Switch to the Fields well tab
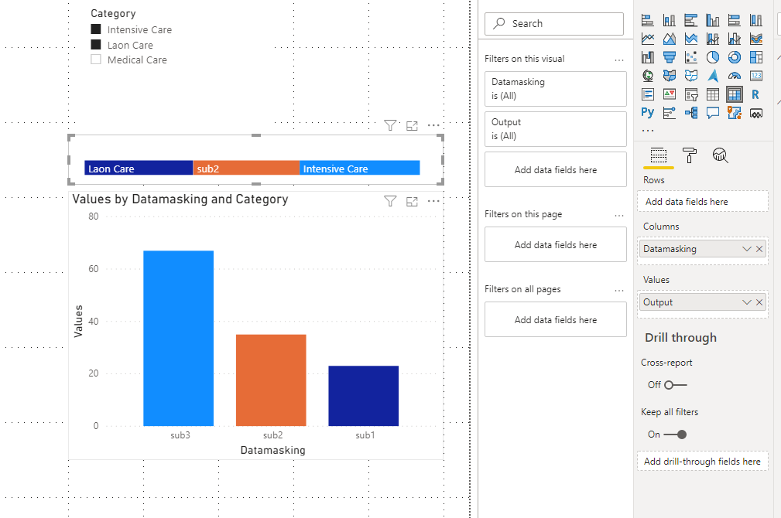The image size is (781, 518). point(659,155)
